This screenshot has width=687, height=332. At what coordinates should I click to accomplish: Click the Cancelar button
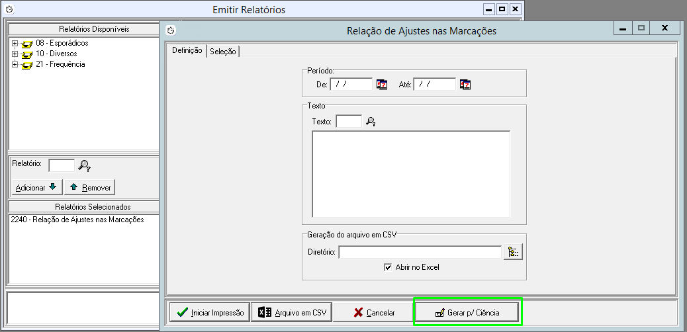click(x=373, y=313)
